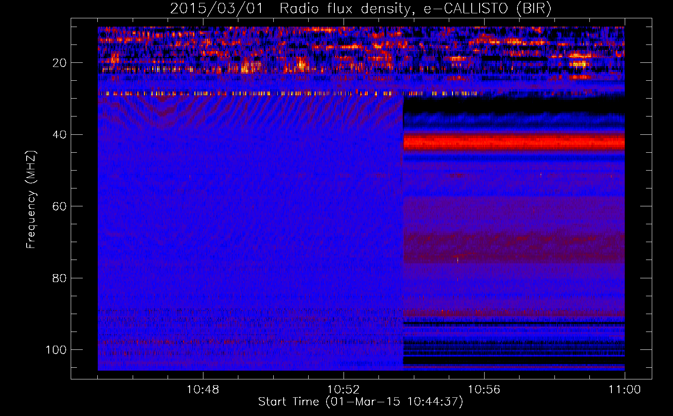Click the '20' frequency tick label
The width and height of the screenshot is (673, 416).
[59, 63]
